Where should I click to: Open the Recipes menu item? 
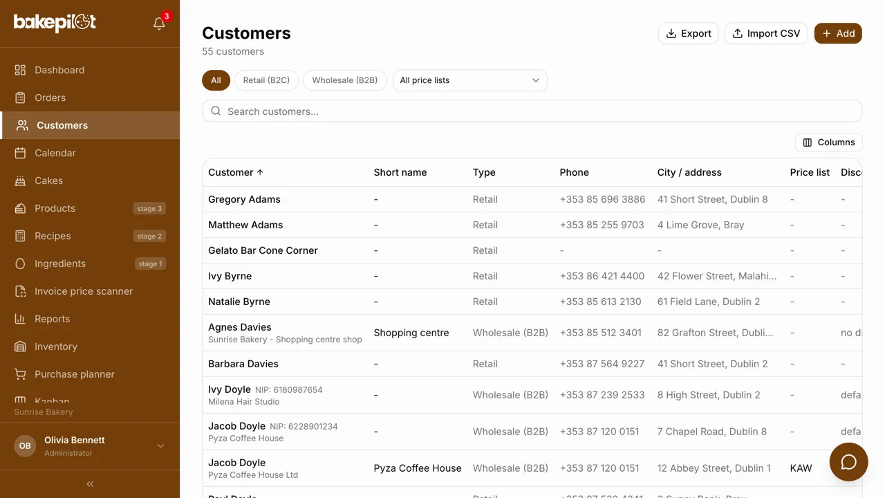(x=90, y=236)
